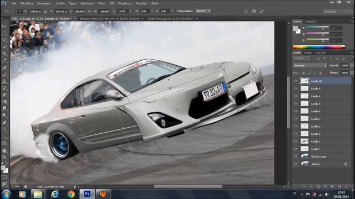Open the File menu
The width and height of the screenshot is (355, 199).
pyautogui.click(x=14, y=3)
